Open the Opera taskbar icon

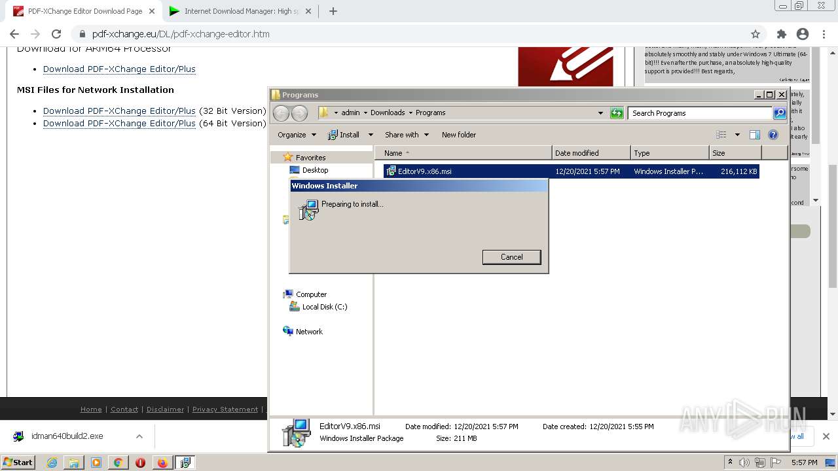140,462
